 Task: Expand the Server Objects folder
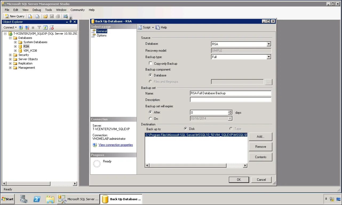click(x=10, y=59)
